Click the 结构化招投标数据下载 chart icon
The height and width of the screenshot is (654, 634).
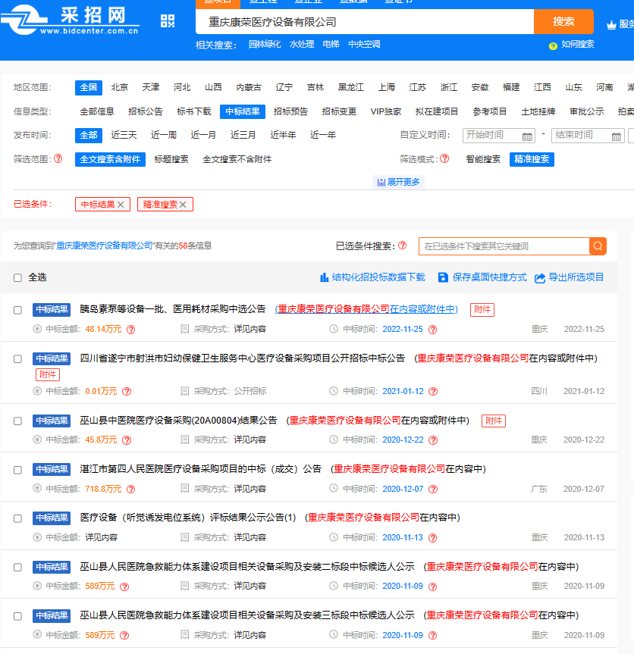click(x=325, y=277)
